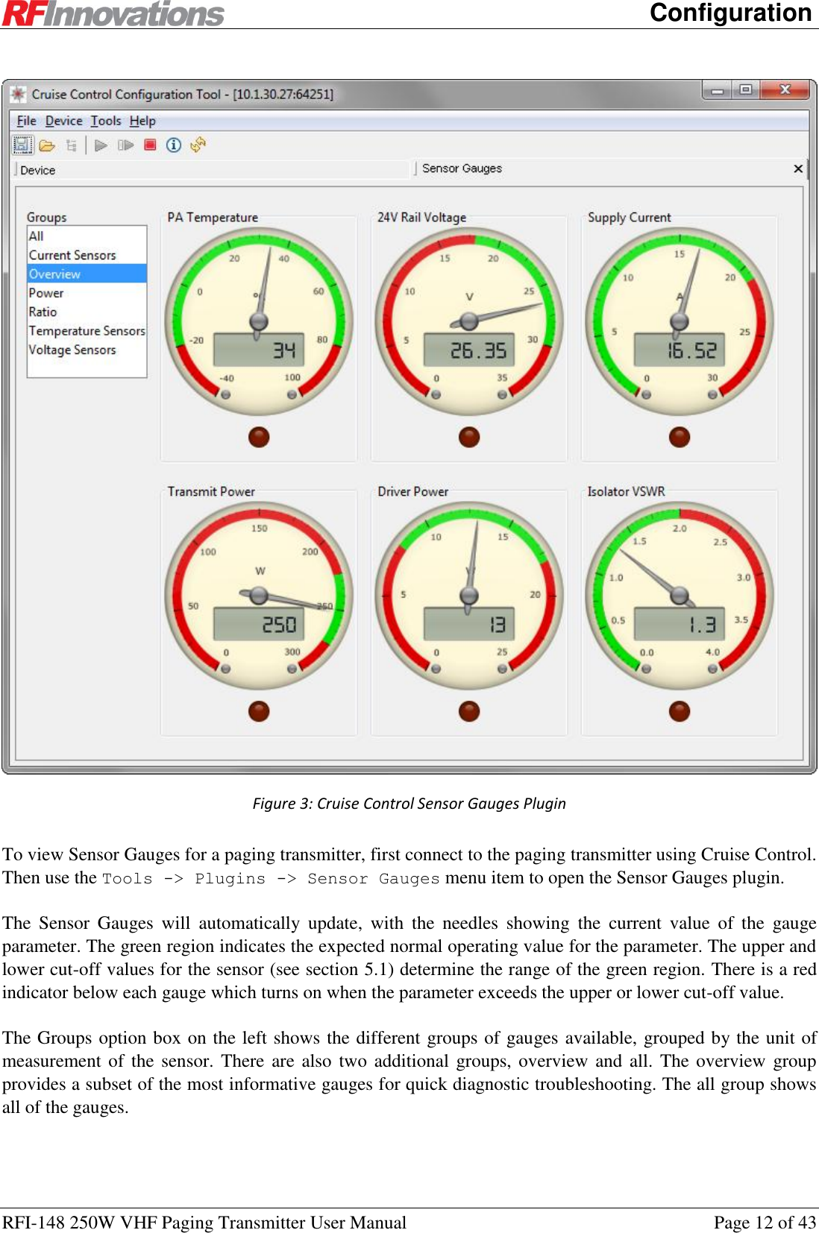
Task: Click the Isolator VSWR gauge dial
Action: [x=680, y=596]
